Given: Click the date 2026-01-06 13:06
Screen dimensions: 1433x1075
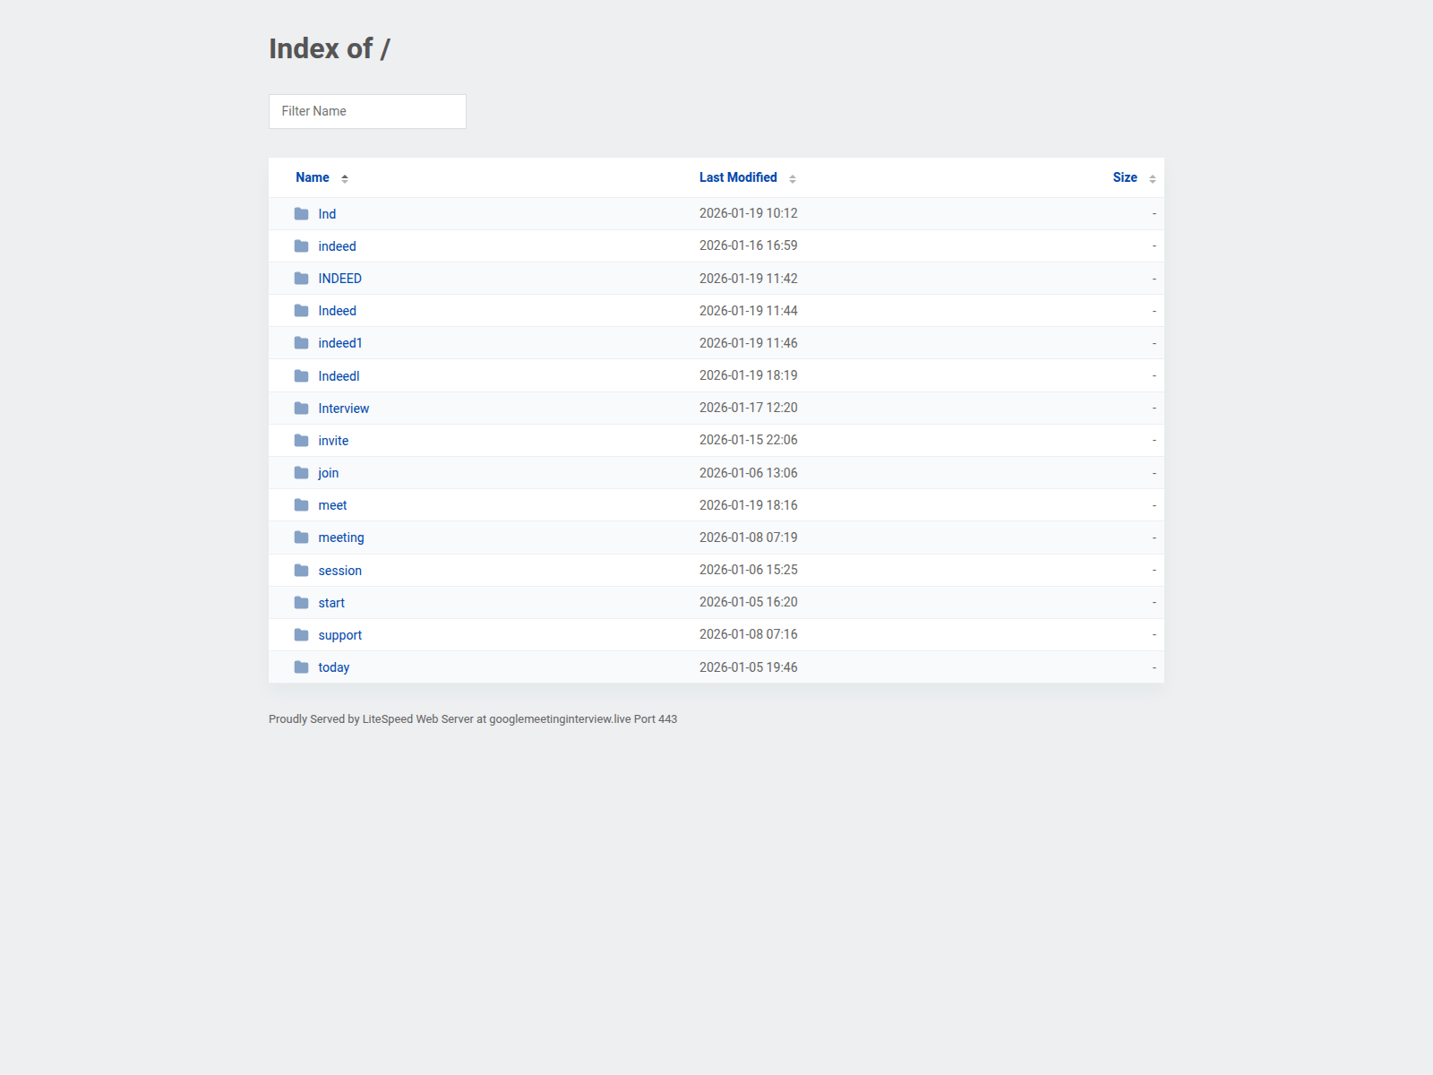Looking at the screenshot, I should point(749,473).
